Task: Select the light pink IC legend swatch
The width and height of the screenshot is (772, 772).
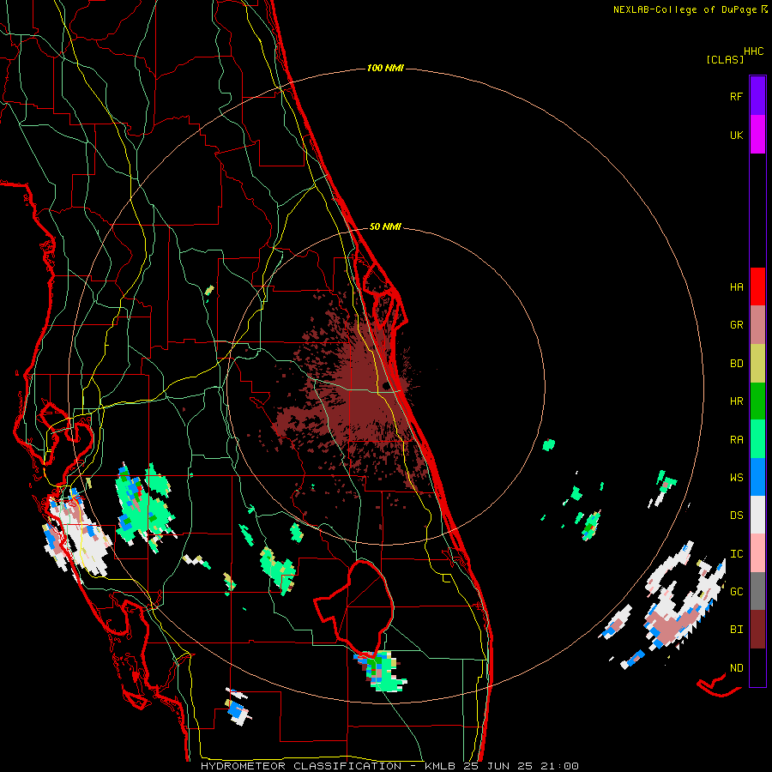Action: tap(757, 553)
